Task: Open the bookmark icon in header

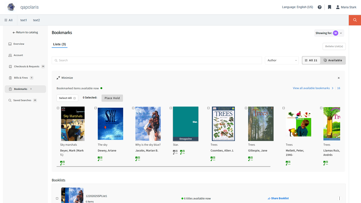Action: point(329,7)
